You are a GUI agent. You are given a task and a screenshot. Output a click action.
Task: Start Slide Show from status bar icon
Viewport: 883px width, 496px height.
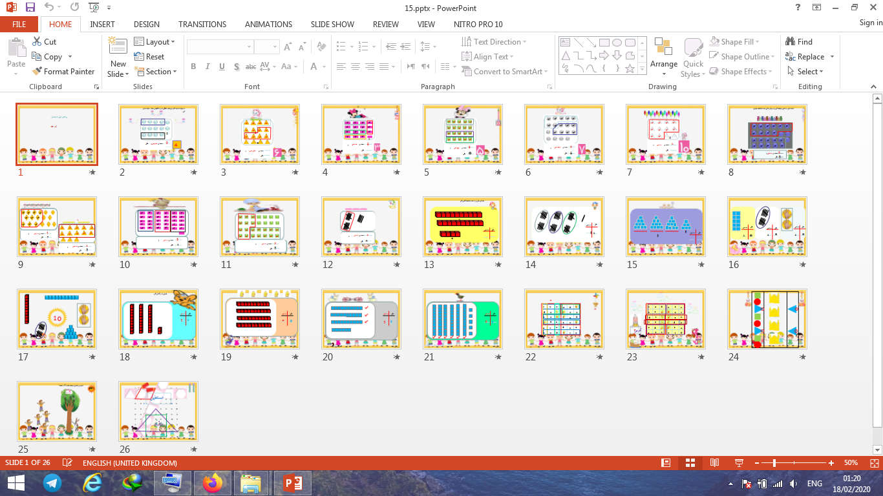point(739,463)
